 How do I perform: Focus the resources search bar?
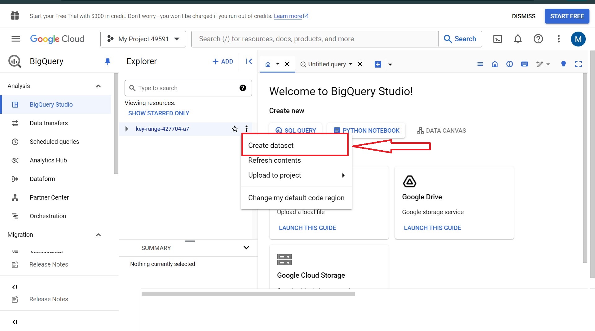[x=315, y=39]
